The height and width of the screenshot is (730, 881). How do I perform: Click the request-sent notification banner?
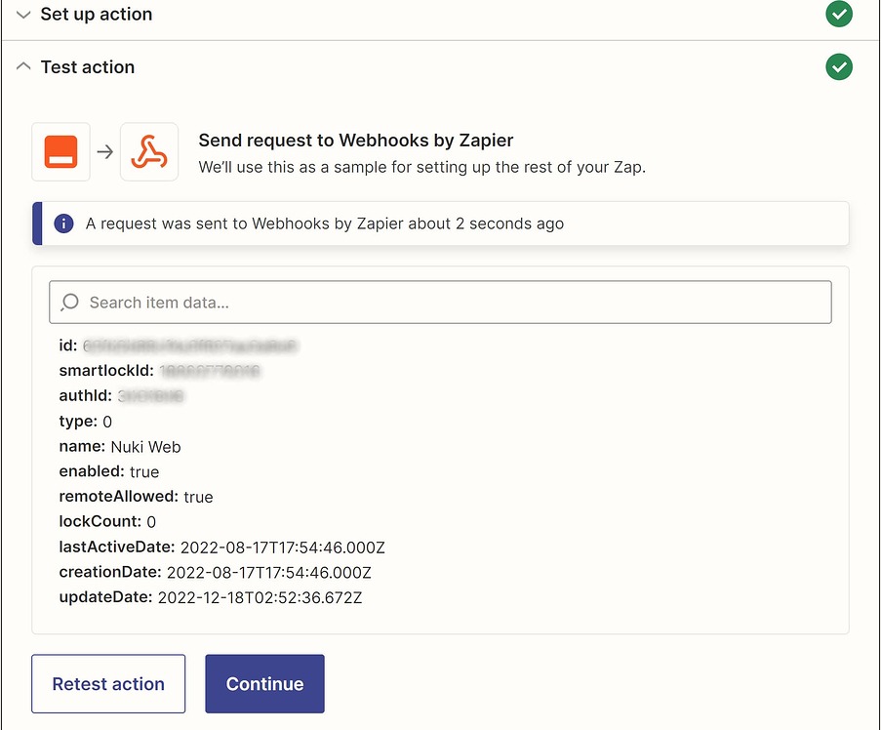click(x=439, y=223)
